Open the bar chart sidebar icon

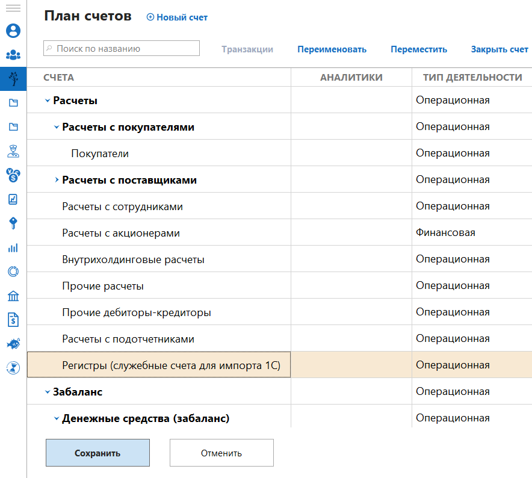[x=13, y=247]
